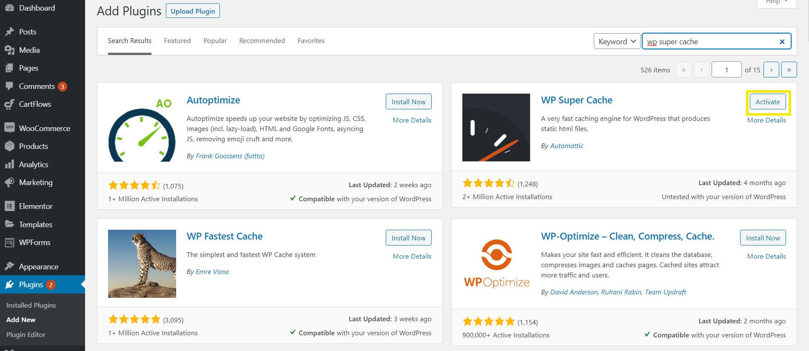809x351 pixels.
Task: Open the Keyword search type dropdown
Action: point(617,41)
